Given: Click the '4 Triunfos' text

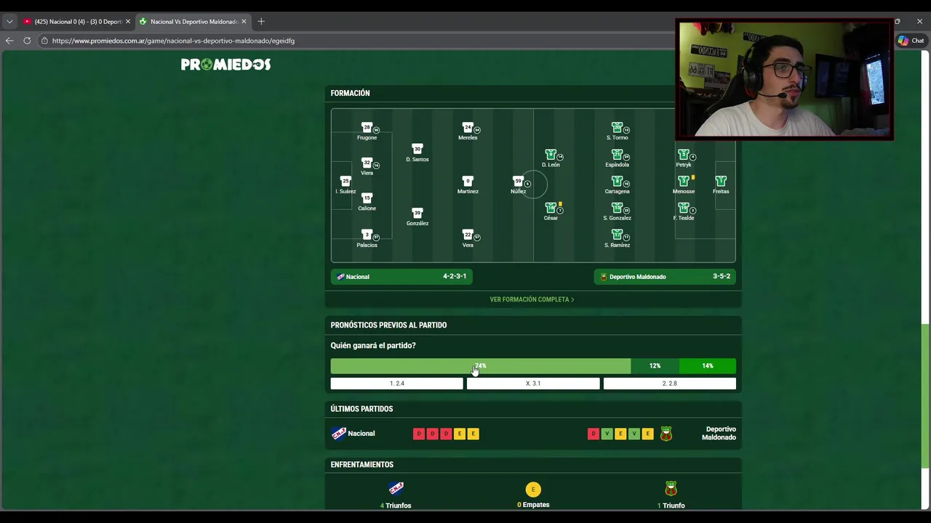Looking at the screenshot, I should 396,506.
